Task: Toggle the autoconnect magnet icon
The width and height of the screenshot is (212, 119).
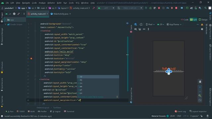Action: [140, 29]
